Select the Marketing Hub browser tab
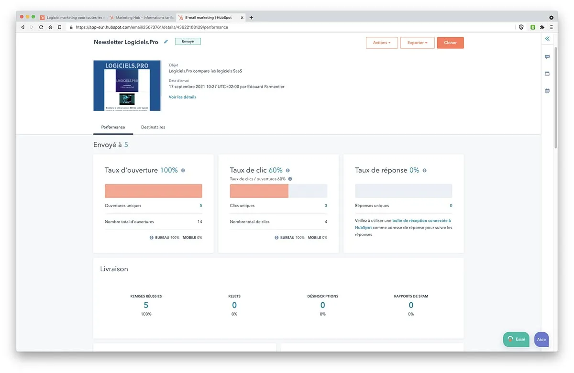 coord(141,18)
